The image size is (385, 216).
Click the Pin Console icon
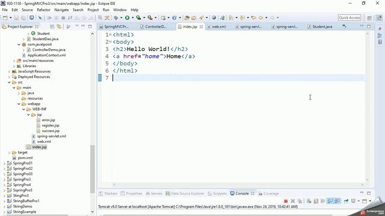pyautogui.click(x=346, y=201)
